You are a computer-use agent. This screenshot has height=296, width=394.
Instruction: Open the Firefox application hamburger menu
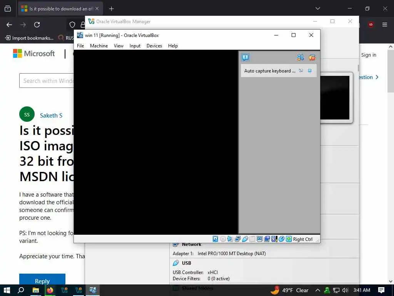[x=385, y=24]
